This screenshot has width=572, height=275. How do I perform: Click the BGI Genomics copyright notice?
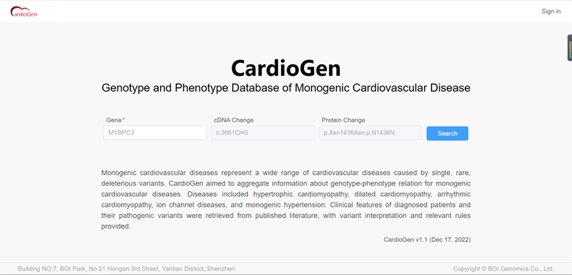click(x=503, y=269)
